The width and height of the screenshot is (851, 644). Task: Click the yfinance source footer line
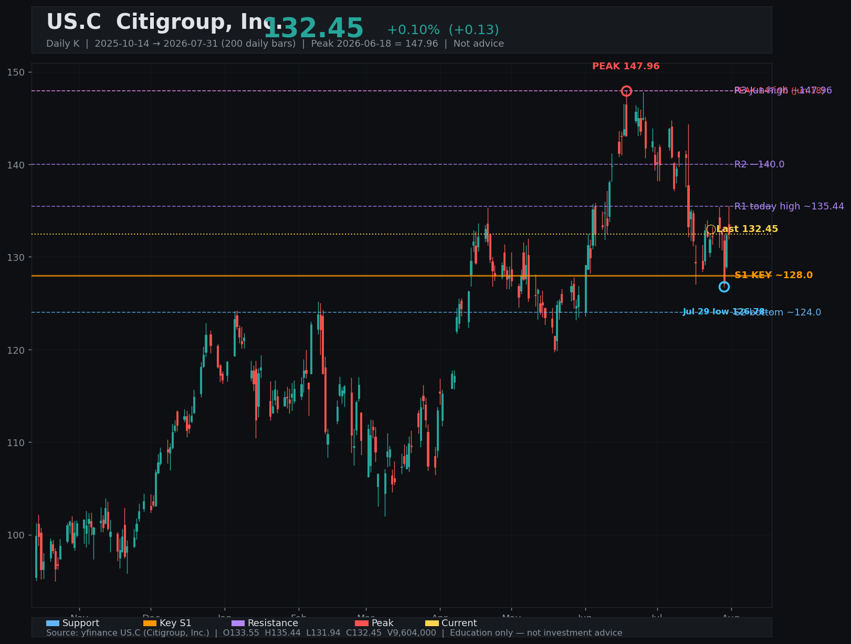[x=334, y=633]
